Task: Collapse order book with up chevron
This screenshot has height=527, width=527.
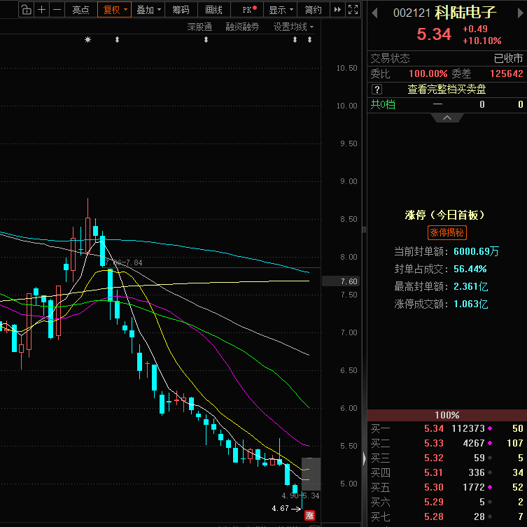Action: tap(447, 118)
